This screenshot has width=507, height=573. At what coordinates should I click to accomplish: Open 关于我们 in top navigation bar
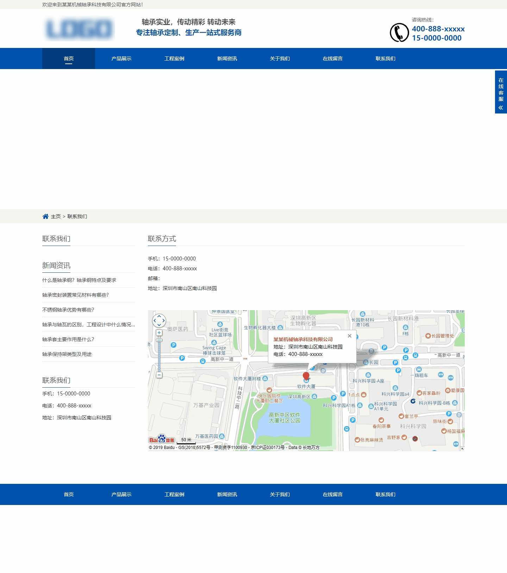[280, 58]
